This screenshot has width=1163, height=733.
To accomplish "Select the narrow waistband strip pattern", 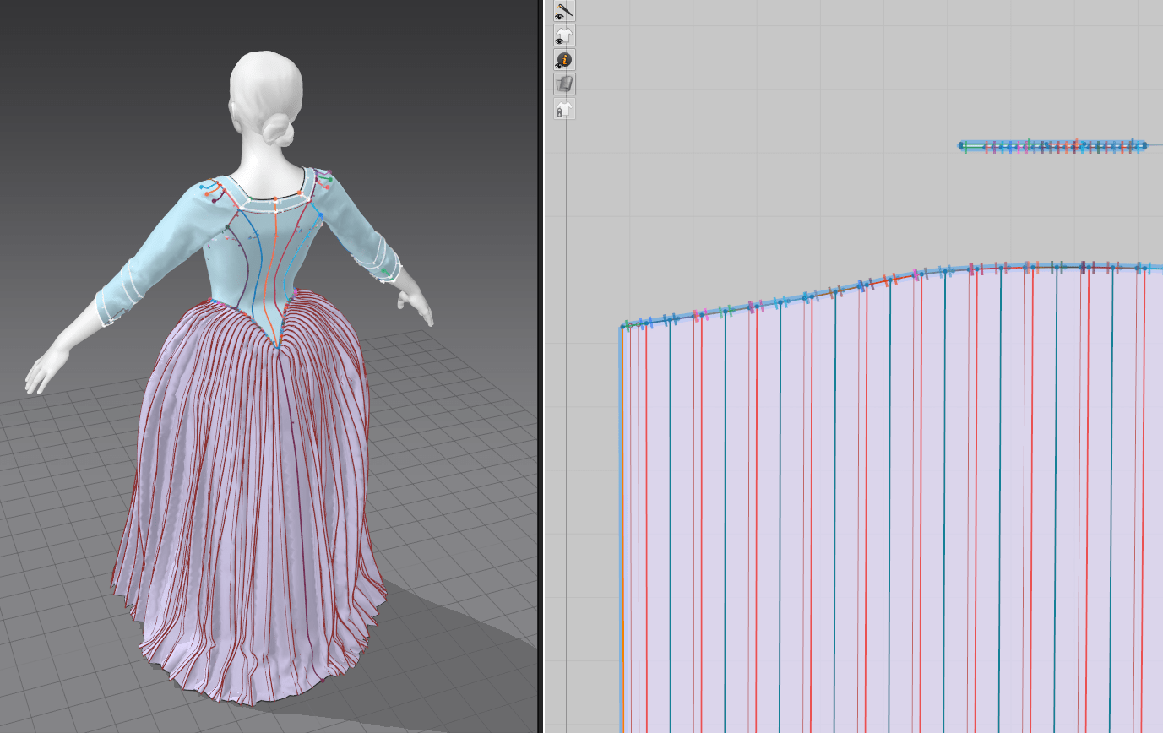I will [x=1052, y=146].
